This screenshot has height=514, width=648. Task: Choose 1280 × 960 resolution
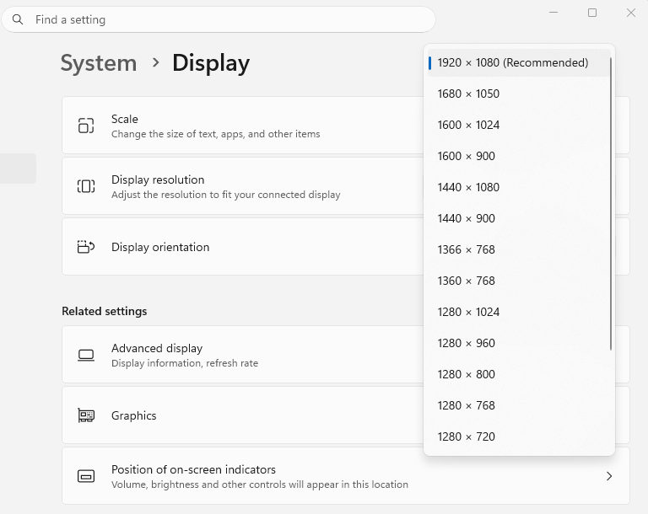click(x=519, y=343)
